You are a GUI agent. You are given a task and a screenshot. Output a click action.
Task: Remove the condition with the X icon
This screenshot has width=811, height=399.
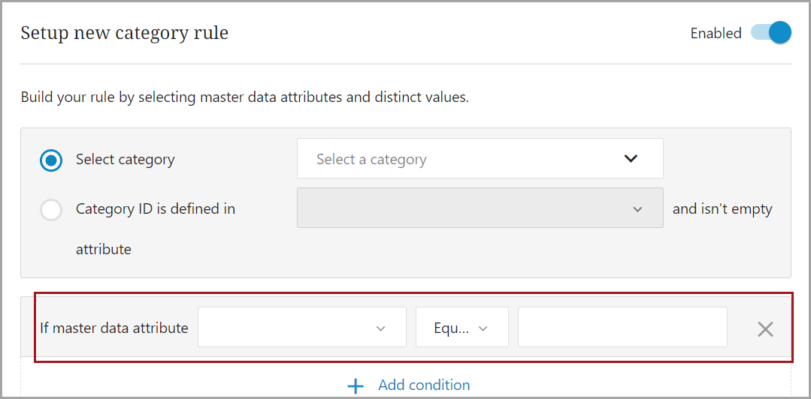[765, 328]
